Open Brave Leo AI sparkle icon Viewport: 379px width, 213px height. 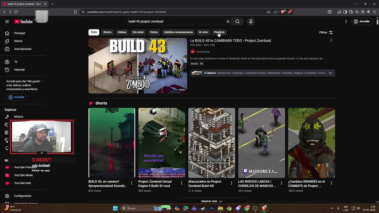pos(357,12)
